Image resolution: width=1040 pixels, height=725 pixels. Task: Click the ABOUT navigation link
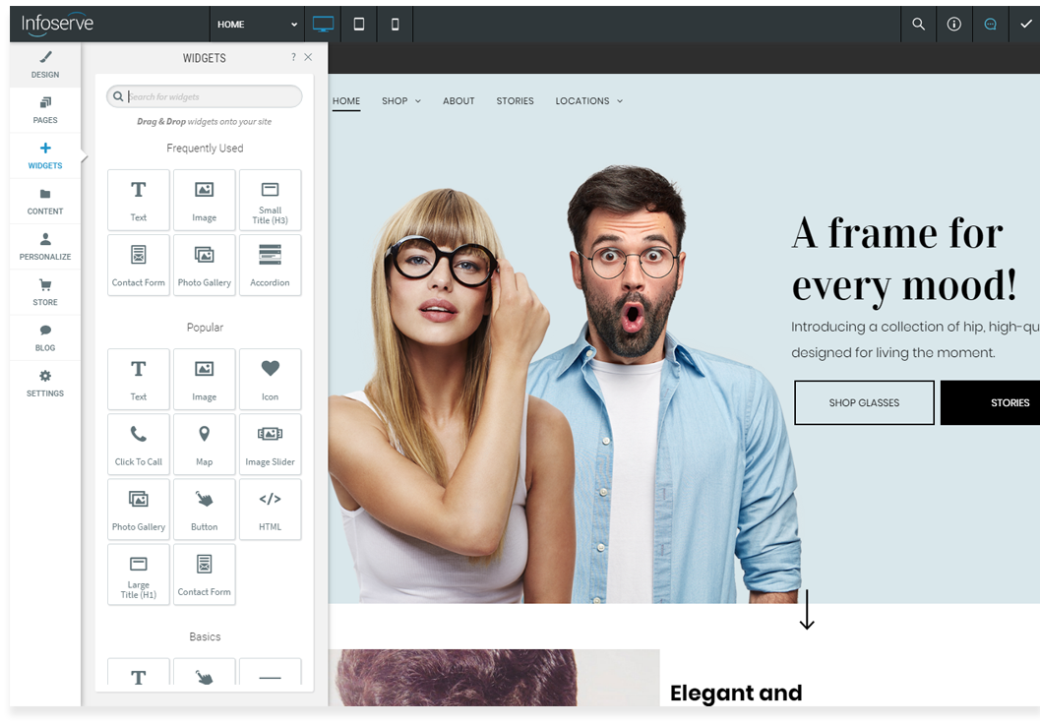[x=459, y=101]
